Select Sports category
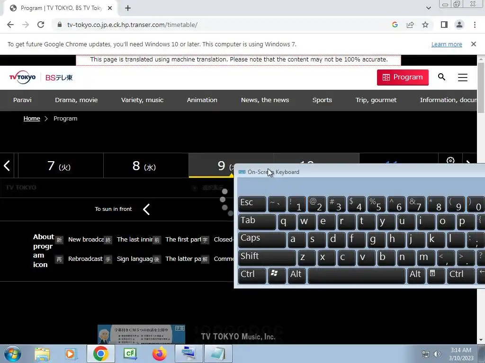 pyautogui.click(x=322, y=100)
